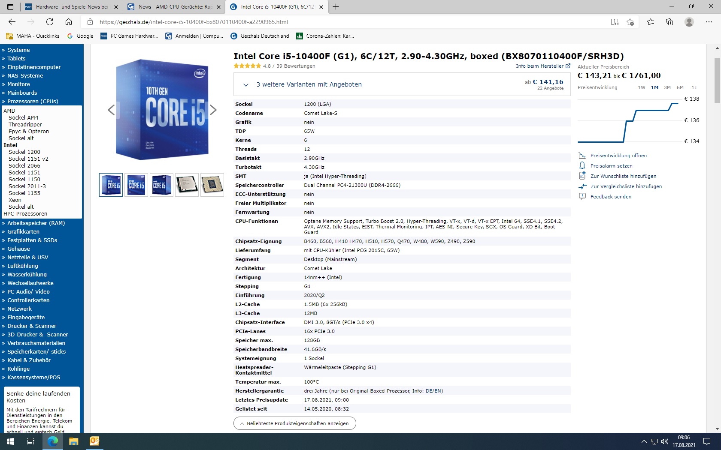Open the Collections icon in toolbar
Screen dimensions: 721x450
(x=669, y=22)
